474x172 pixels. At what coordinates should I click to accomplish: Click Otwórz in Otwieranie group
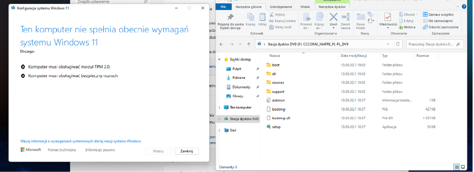click(x=408, y=14)
